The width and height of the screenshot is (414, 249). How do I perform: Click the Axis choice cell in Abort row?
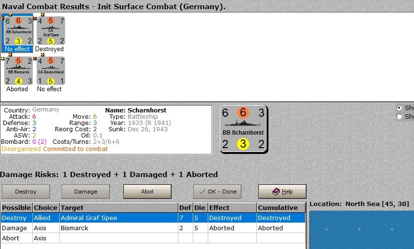pyautogui.click(x=46, y=238)
